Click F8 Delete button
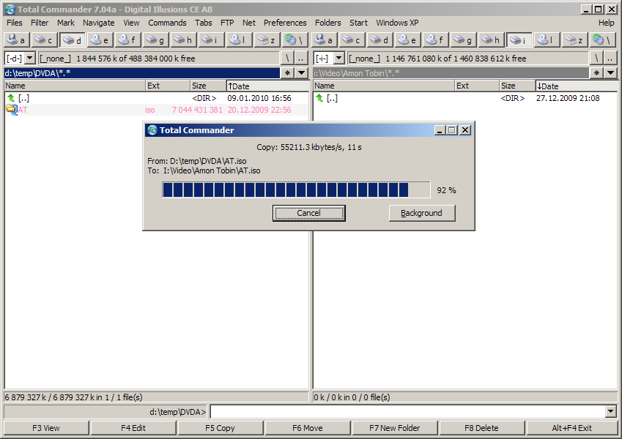 tap(481, 428)
